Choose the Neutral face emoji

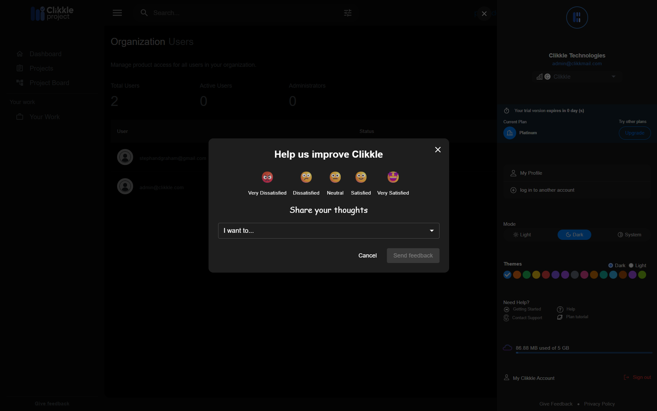[x=335, y=177]
